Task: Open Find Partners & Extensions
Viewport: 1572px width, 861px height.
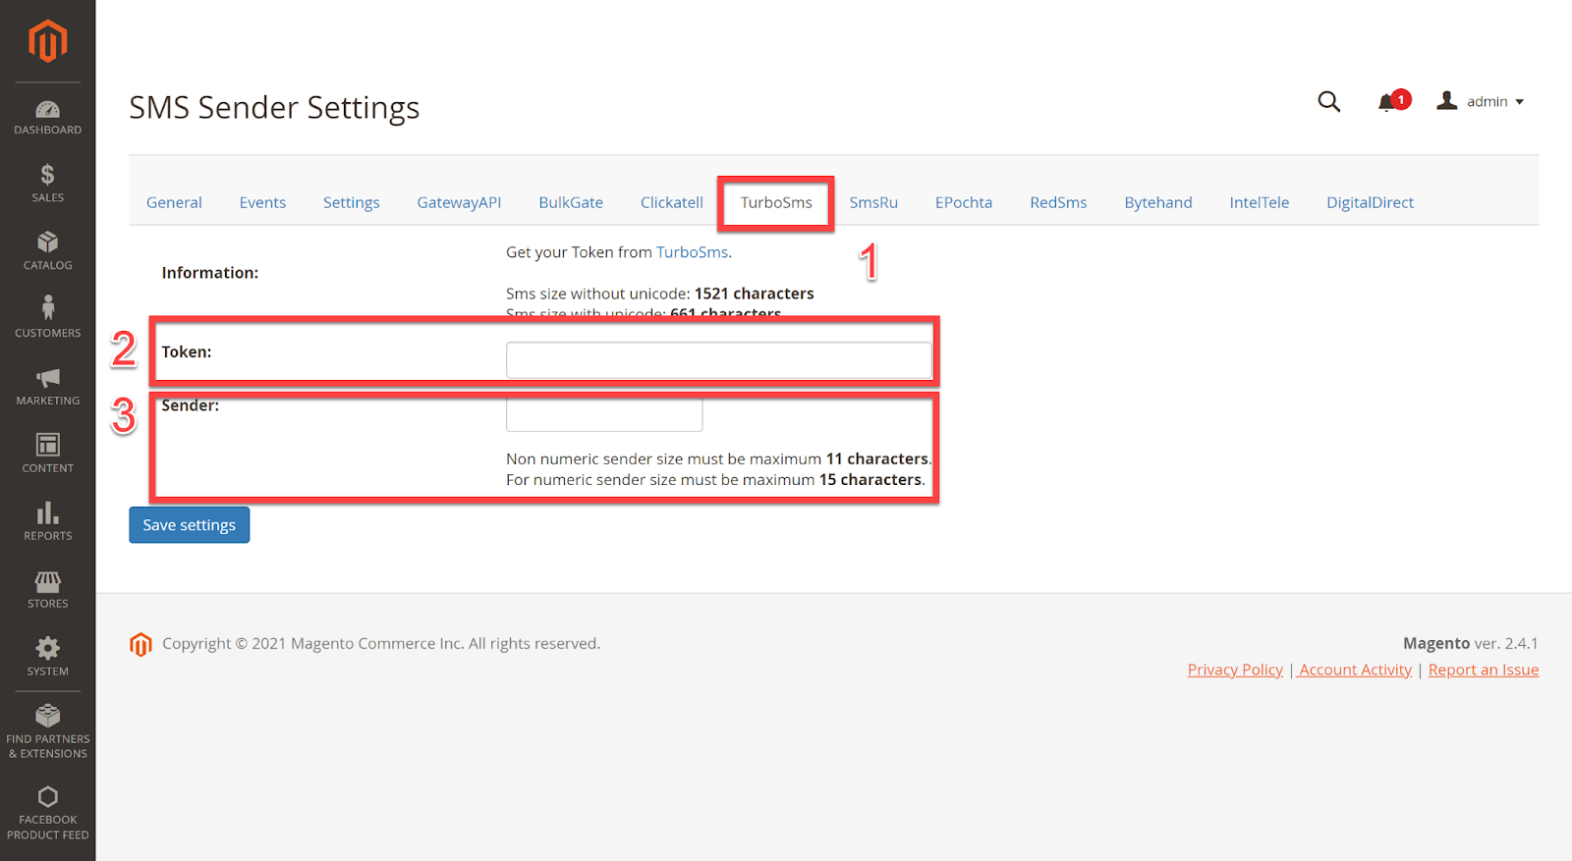Action: (x=47, y=732)
